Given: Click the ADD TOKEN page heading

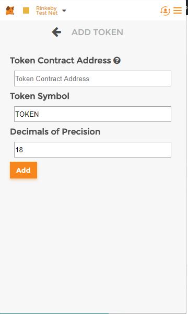Looking at the screenshot, I should coord(97,32).
